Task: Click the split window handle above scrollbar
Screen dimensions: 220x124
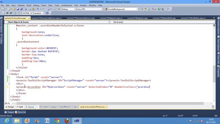Action: [214, 25]
